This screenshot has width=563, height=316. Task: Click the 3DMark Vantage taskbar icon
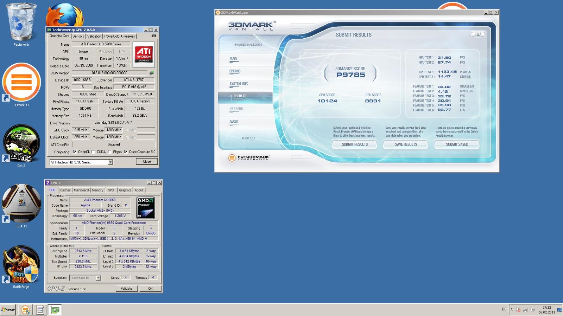[x=25, y=310]
